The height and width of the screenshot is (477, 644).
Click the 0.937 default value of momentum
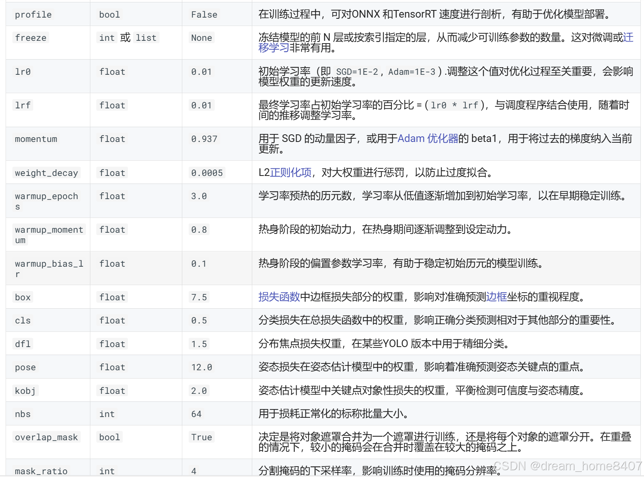(204, 139)
